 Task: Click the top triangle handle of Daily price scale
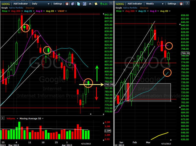[103, 14]
